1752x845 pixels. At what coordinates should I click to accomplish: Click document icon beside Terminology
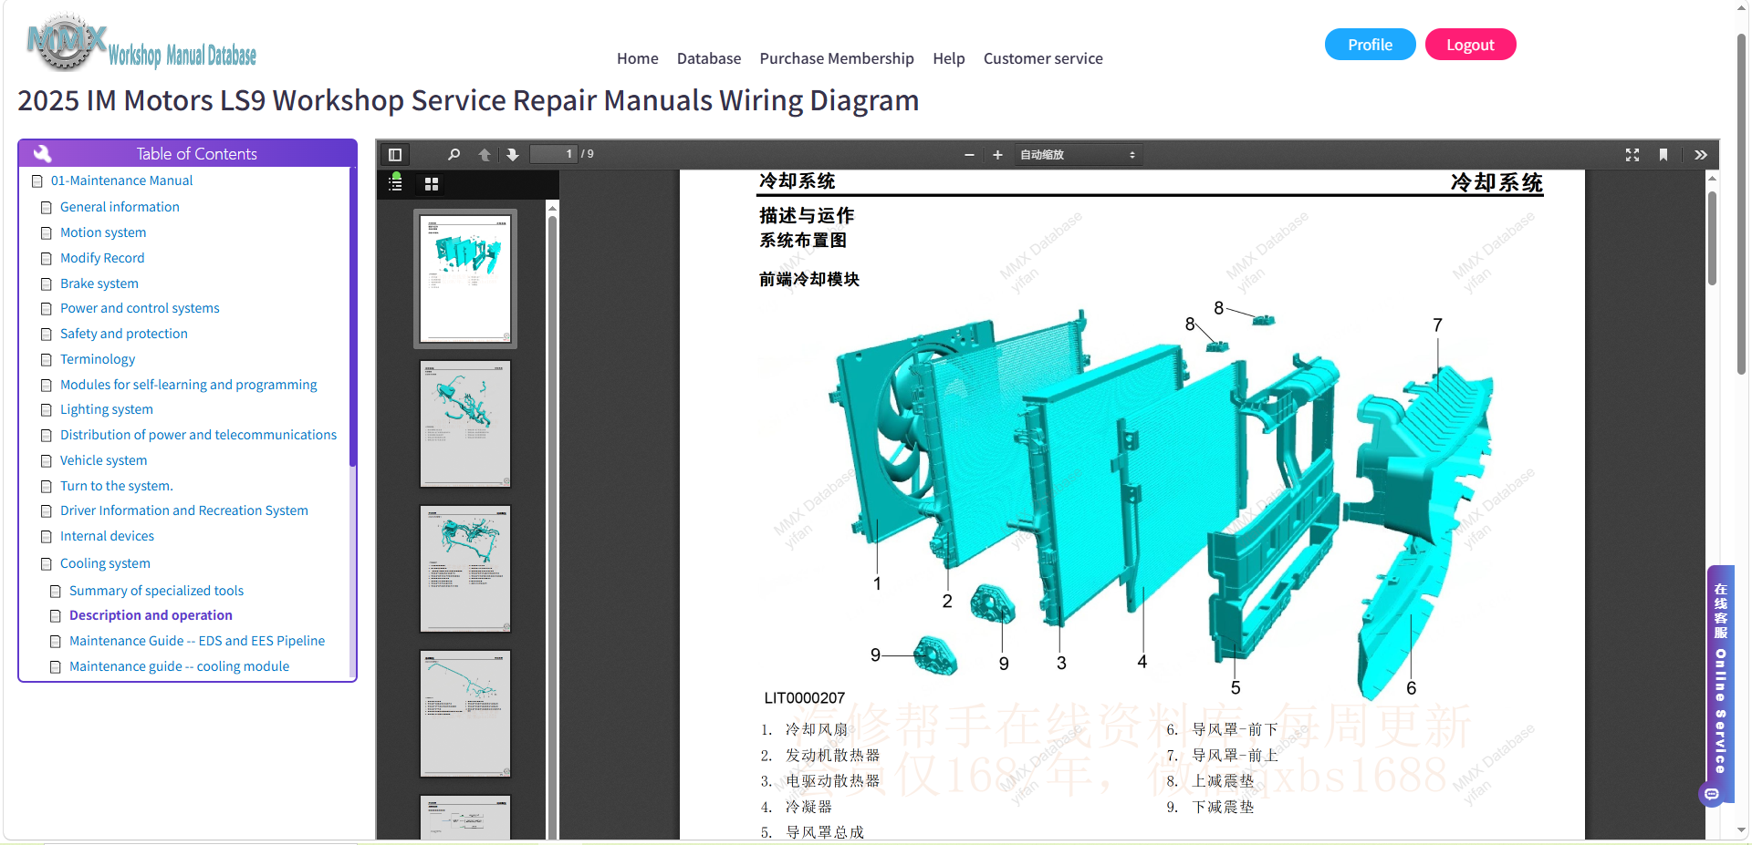click(x=47, y=360)
